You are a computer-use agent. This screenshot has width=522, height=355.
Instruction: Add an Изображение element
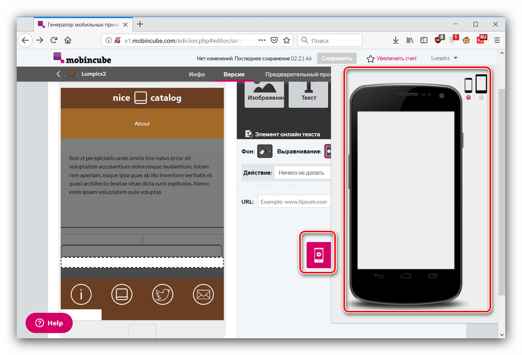click(x=264, y=94)
